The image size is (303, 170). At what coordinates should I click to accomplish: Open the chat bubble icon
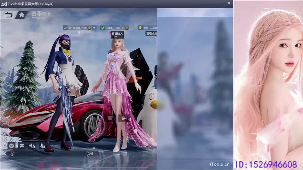(22, 146)
